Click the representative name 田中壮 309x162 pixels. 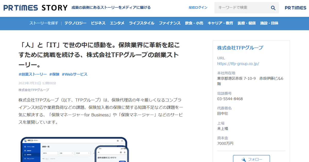point(223,113)
